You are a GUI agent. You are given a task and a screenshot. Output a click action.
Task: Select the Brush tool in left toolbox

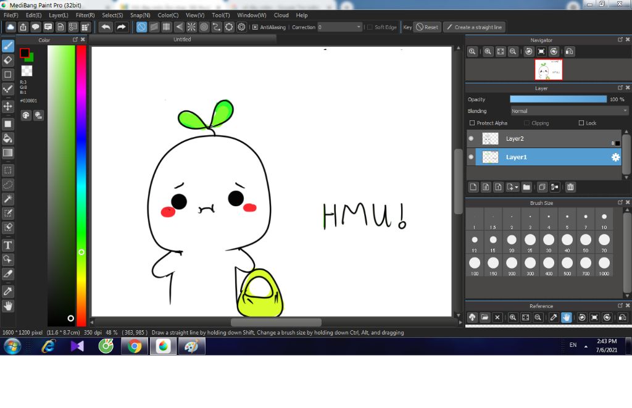click(7, 46)
